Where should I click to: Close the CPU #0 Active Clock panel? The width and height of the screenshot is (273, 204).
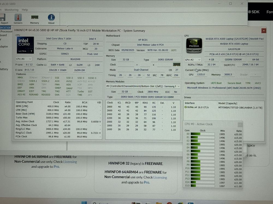pyautogui.click(x=240, y=124)
